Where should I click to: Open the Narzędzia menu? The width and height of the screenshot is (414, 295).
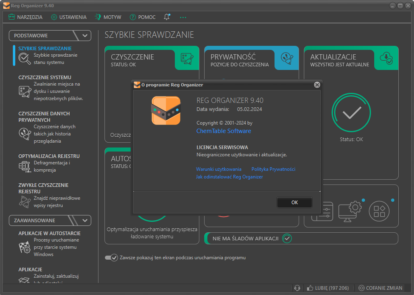pyautogui.click(x=25, y=17)
